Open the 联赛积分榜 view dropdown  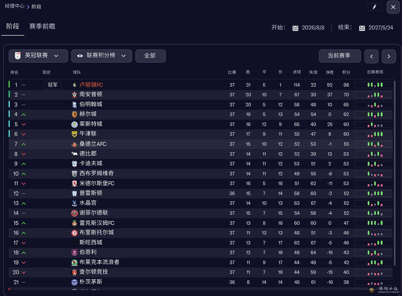(x=102, y=56)
